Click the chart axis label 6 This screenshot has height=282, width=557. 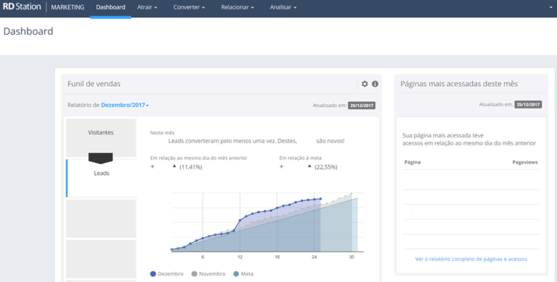click(x=203, y=257)
